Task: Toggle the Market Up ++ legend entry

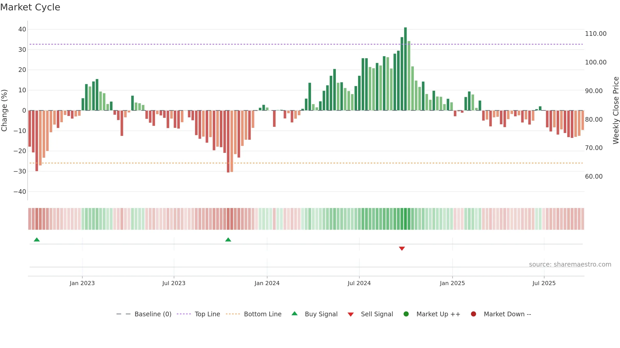Action: coord(432,314)
